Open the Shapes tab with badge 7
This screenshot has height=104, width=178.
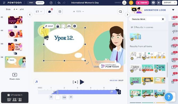174,53
